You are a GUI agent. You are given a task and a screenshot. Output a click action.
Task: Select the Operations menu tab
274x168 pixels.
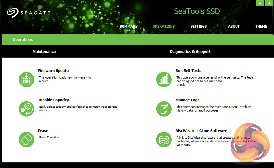point(164,27)
